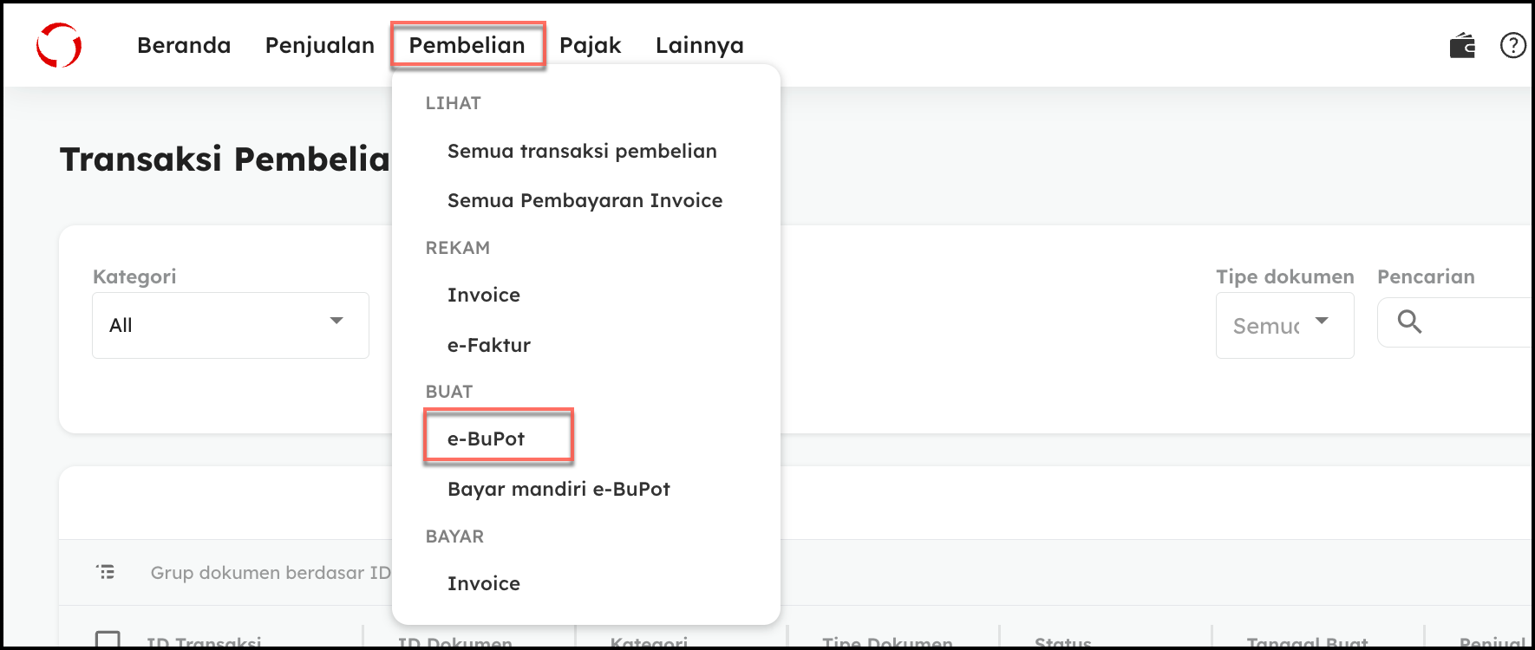The width and height of the screenshot is (1535, 650).
Task: Select Semua transaksi pembelian
Action: 582,151
